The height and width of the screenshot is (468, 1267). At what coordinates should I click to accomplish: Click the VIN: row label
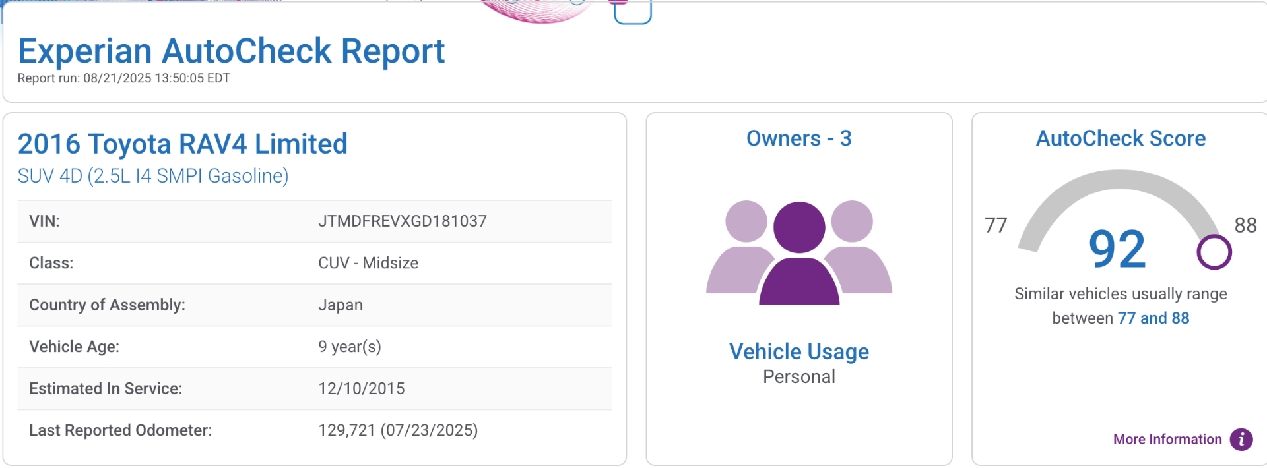[44, 221]
